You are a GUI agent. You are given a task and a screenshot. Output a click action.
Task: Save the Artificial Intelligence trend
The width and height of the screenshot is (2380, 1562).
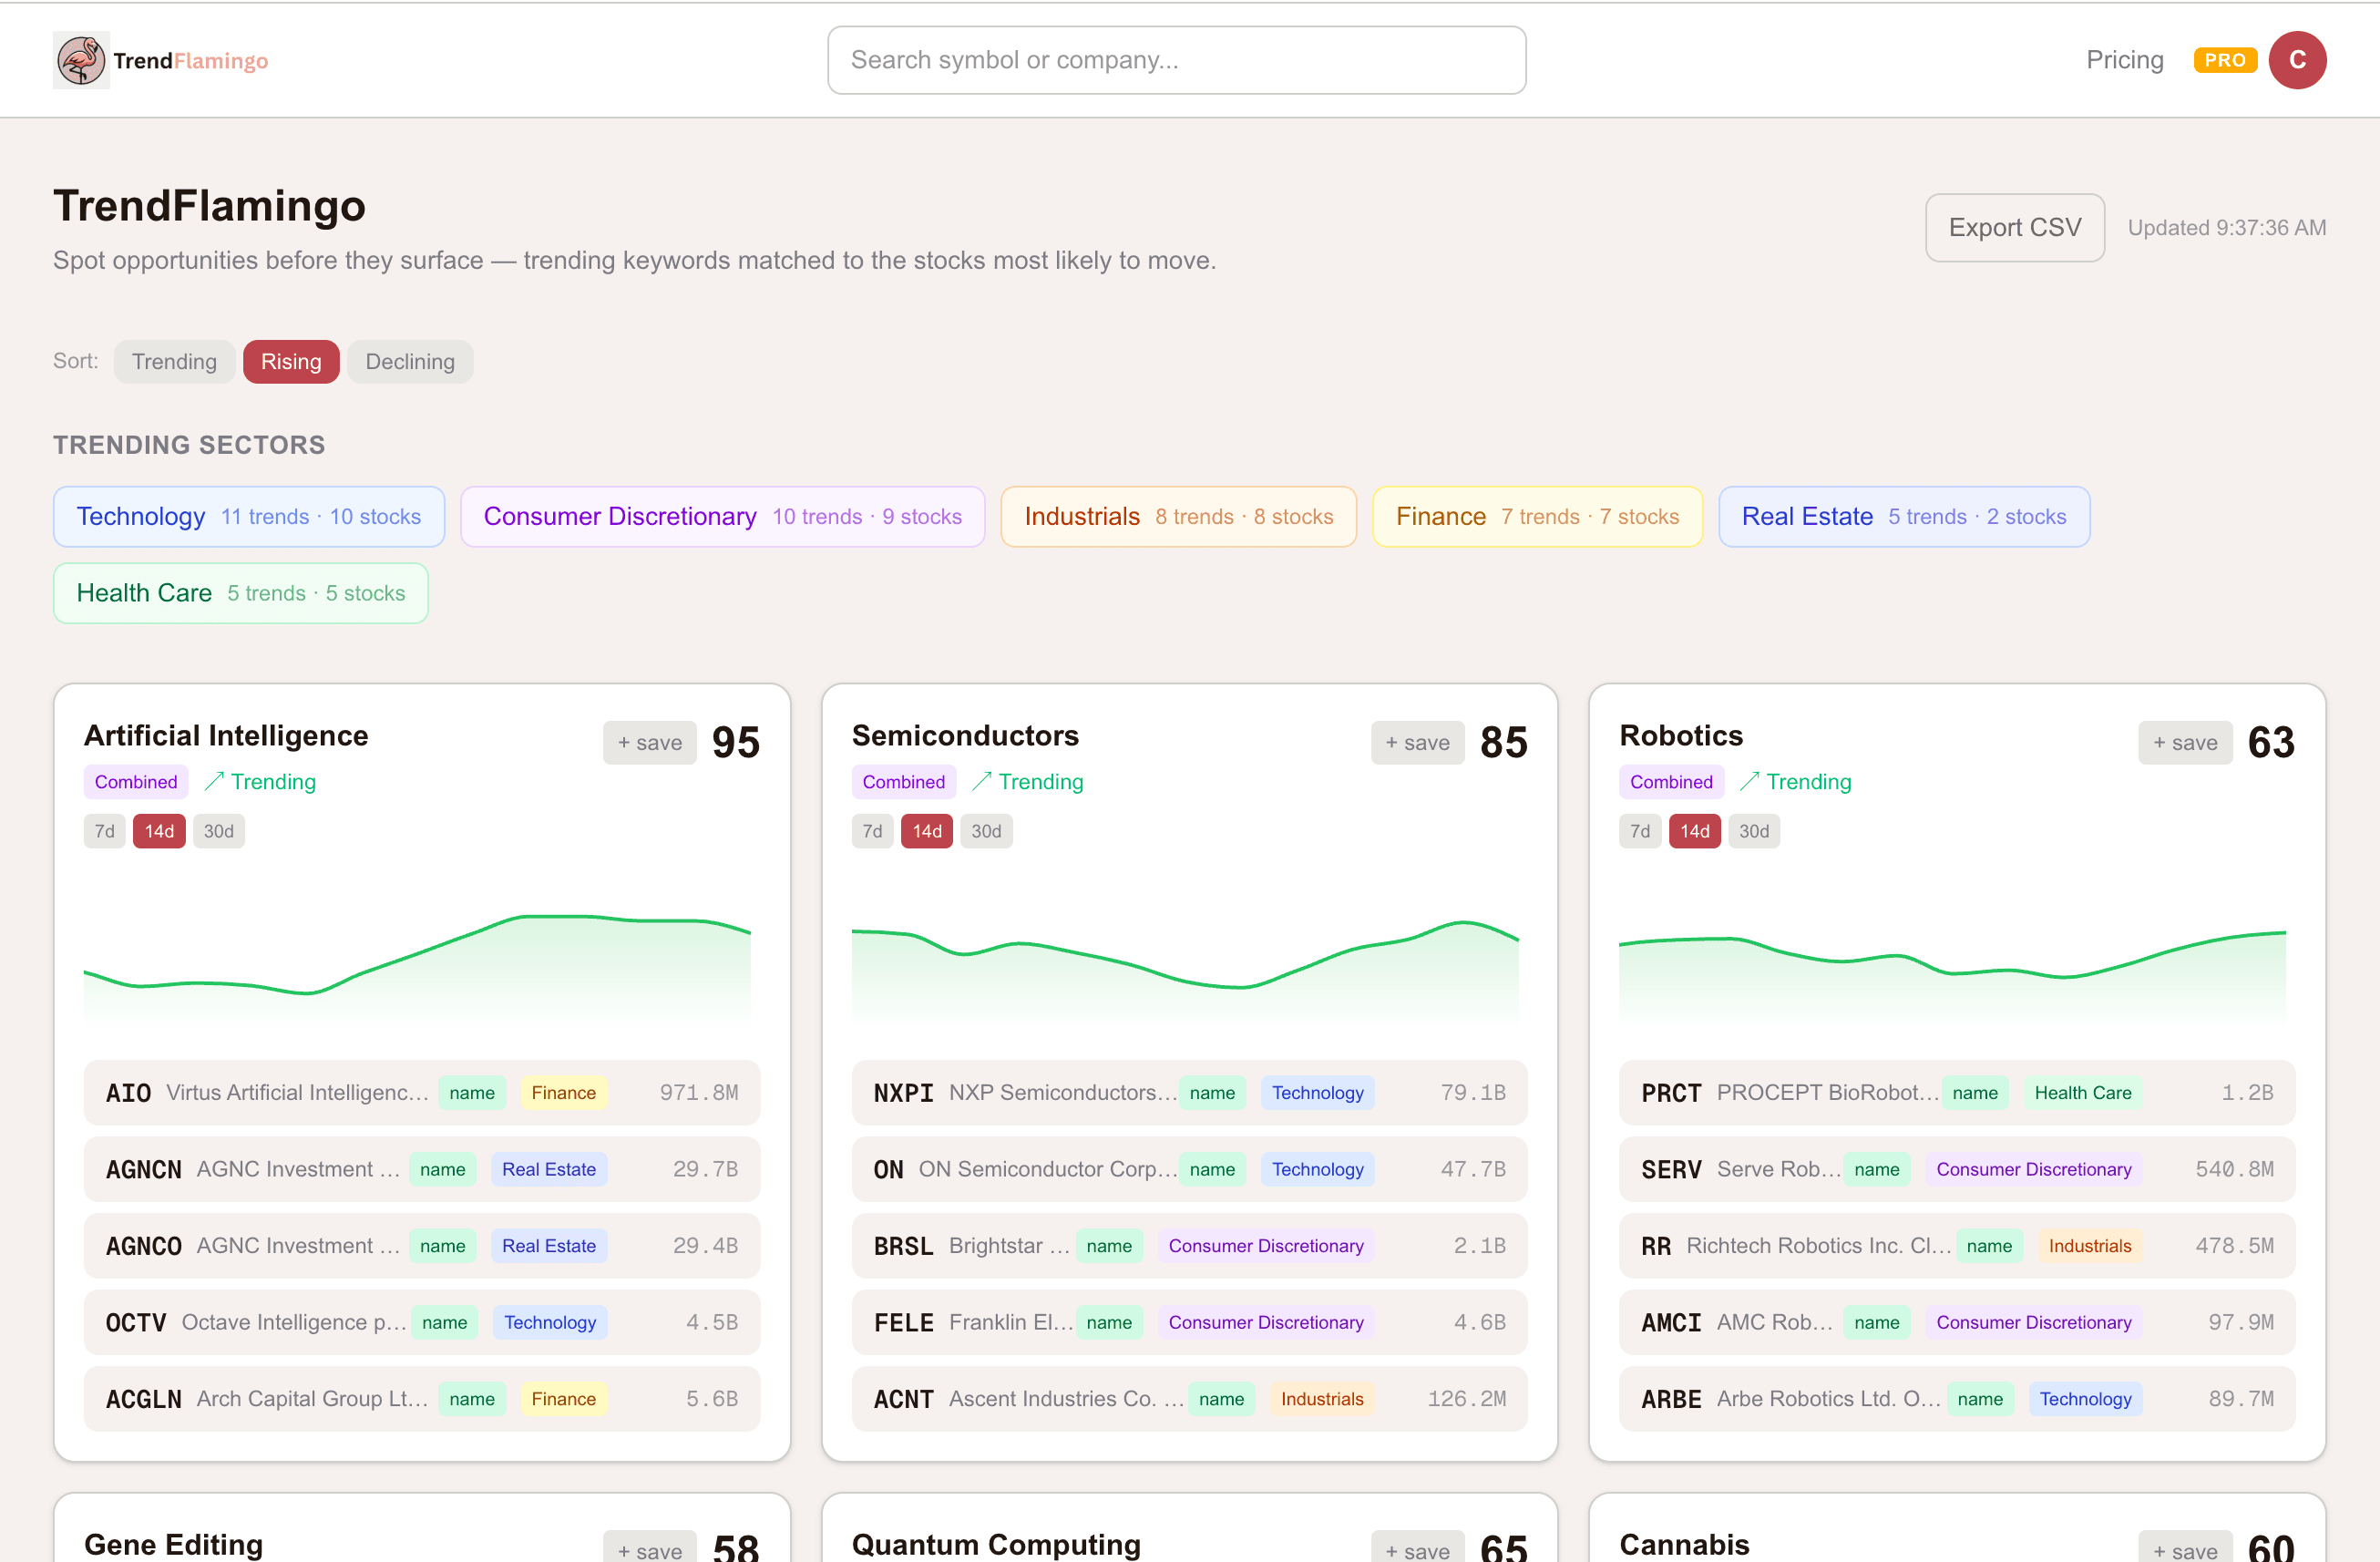pyautogui.click(x=650, y=743)
